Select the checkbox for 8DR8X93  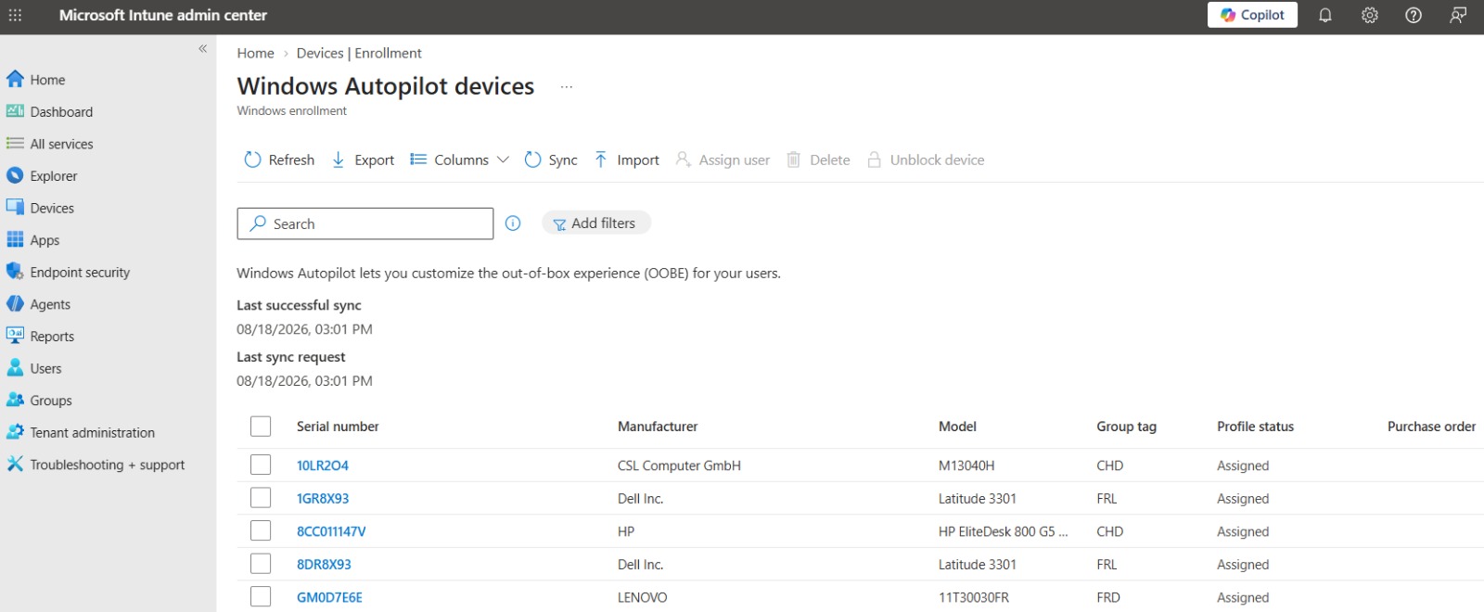(261, 564)
